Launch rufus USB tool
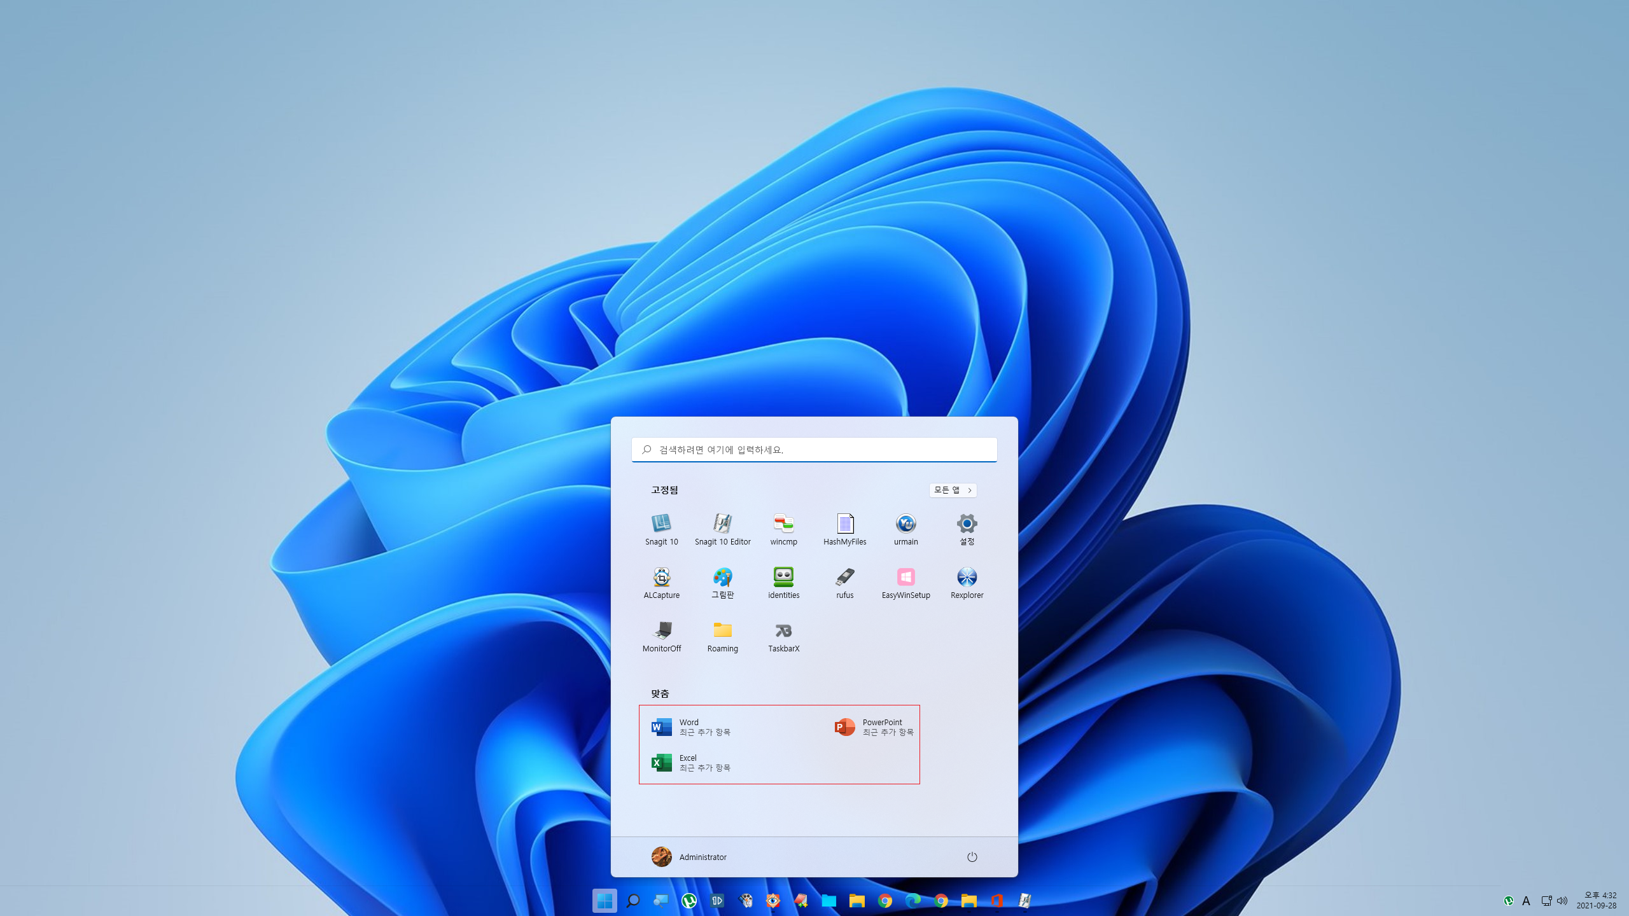This screenshot has width=1629, height=916. pos(844,582)
